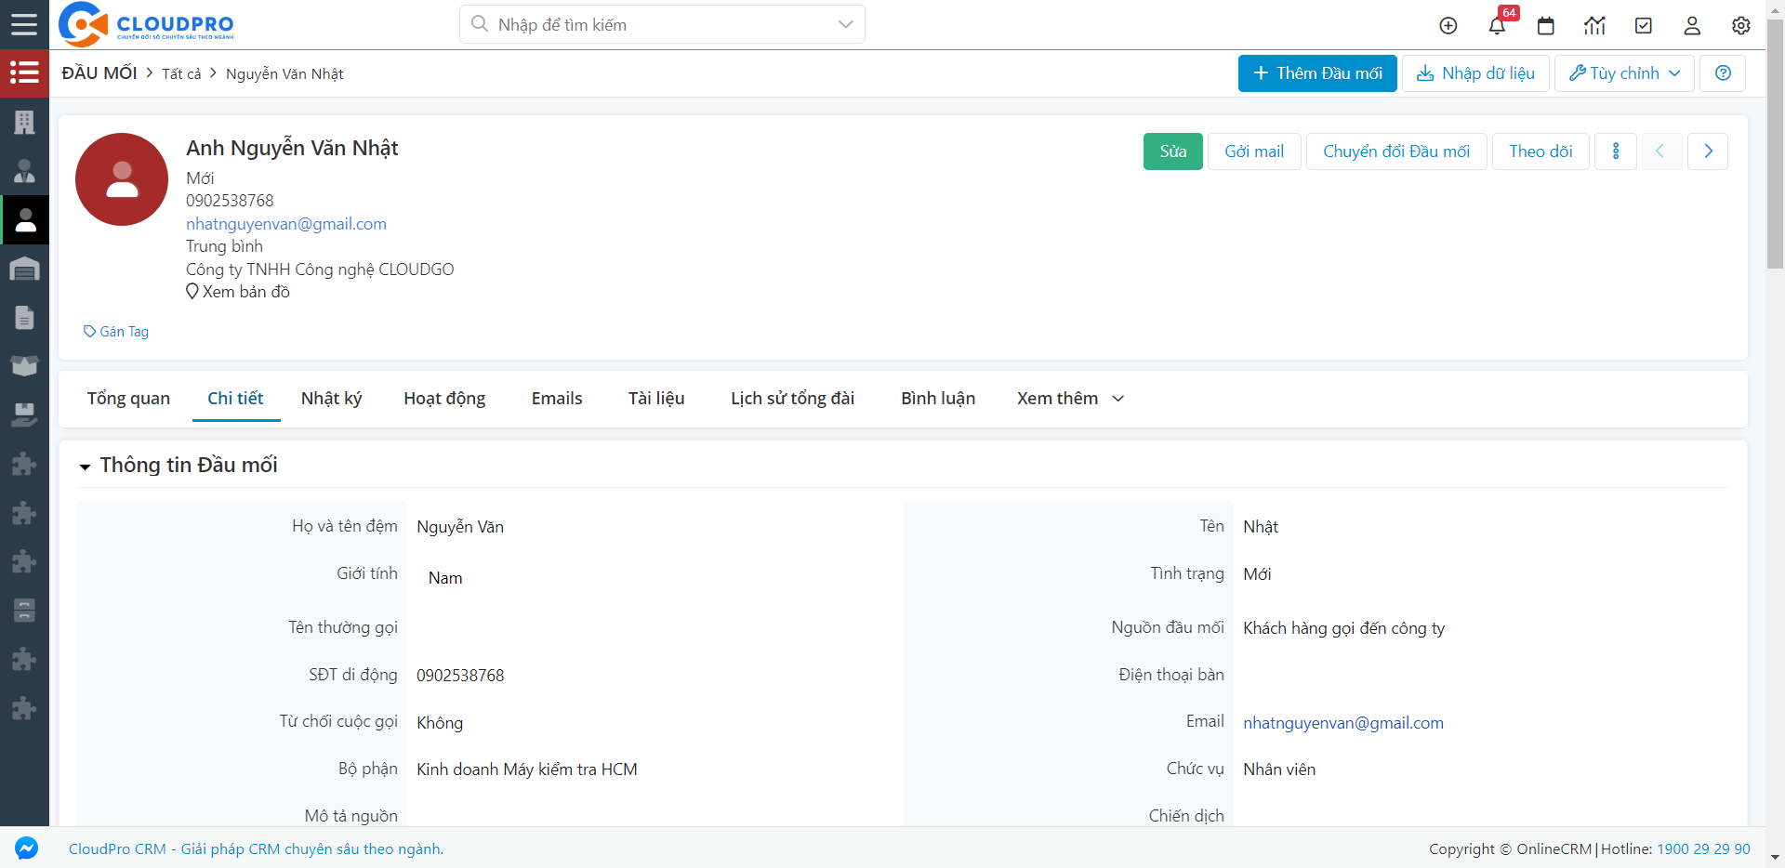
Task: Open the settings gear icon
Action: 1741,25
